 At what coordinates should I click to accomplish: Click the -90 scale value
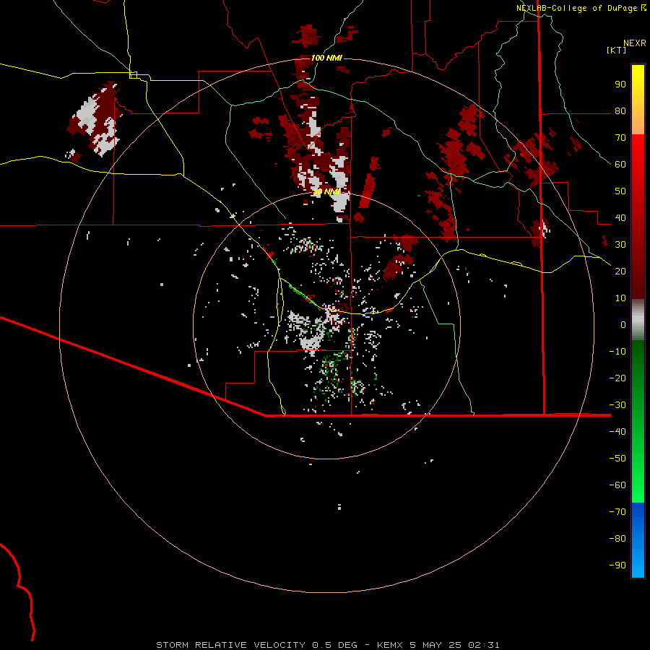617,565
